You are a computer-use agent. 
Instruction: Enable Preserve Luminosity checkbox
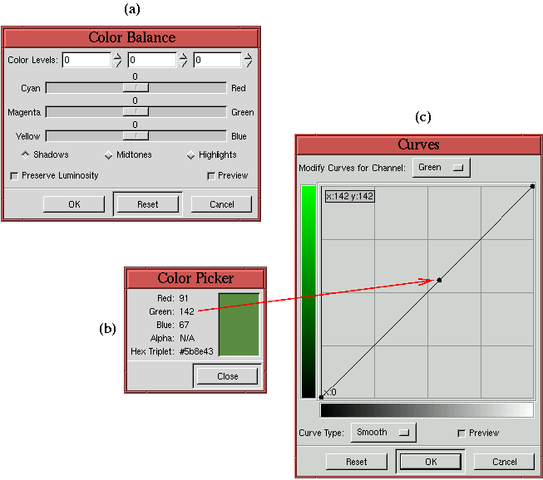tap(14, 176)
